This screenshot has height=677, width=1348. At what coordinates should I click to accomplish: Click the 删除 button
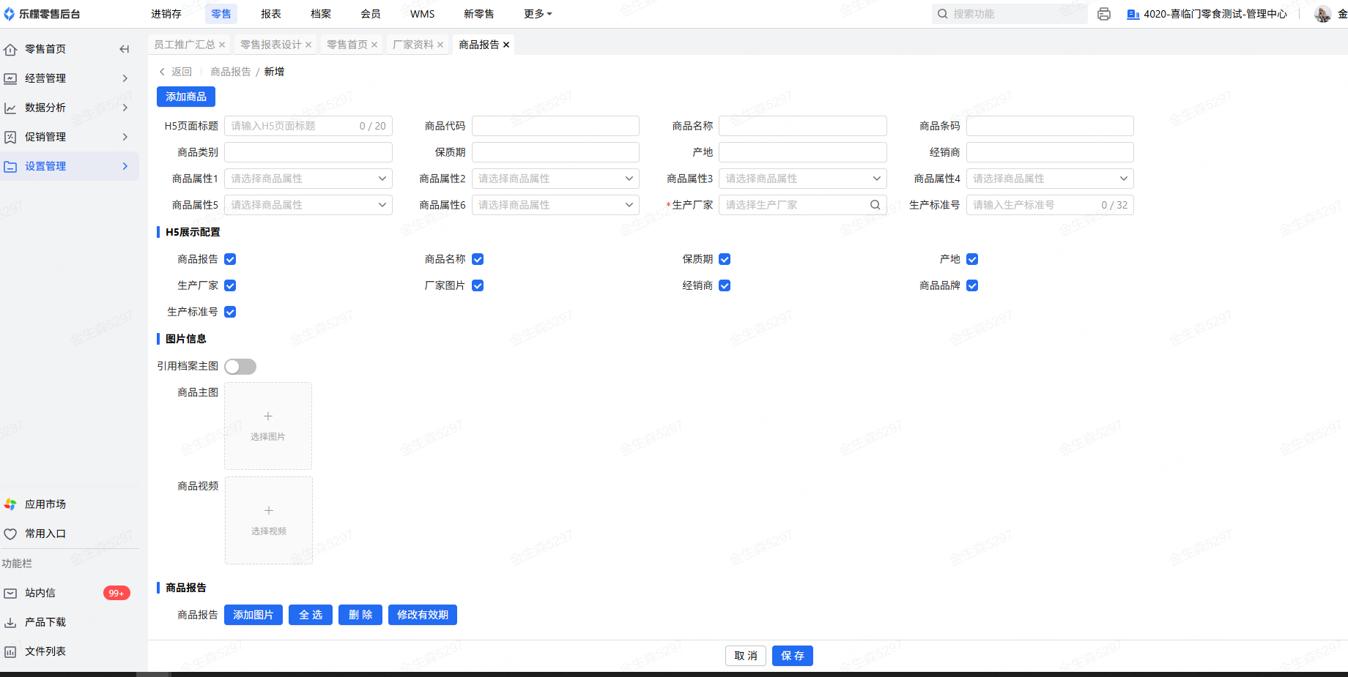360,615
